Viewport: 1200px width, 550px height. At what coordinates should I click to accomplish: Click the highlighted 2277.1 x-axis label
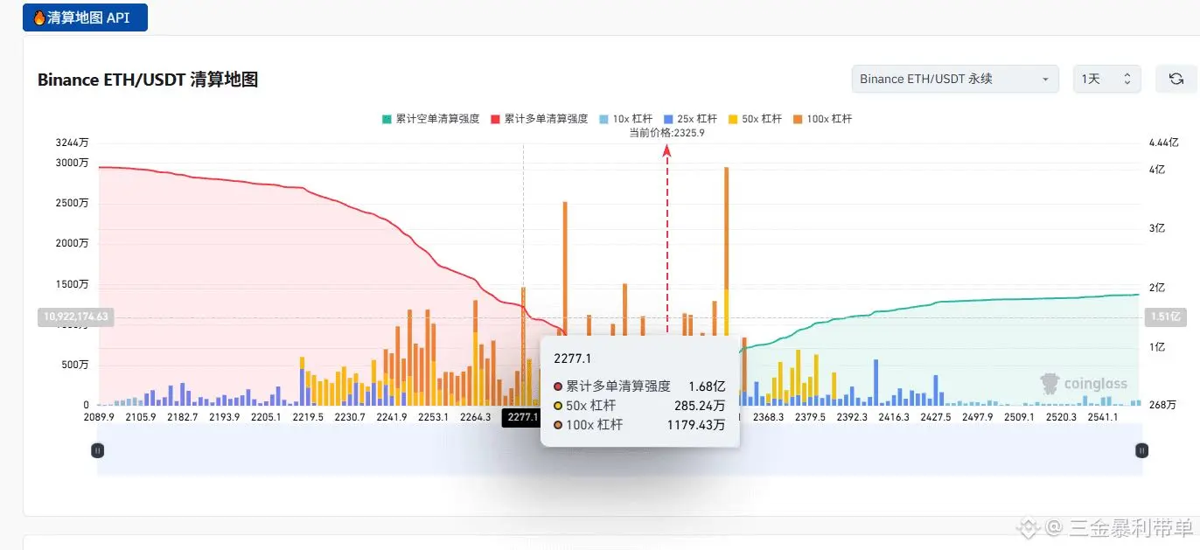522,417
